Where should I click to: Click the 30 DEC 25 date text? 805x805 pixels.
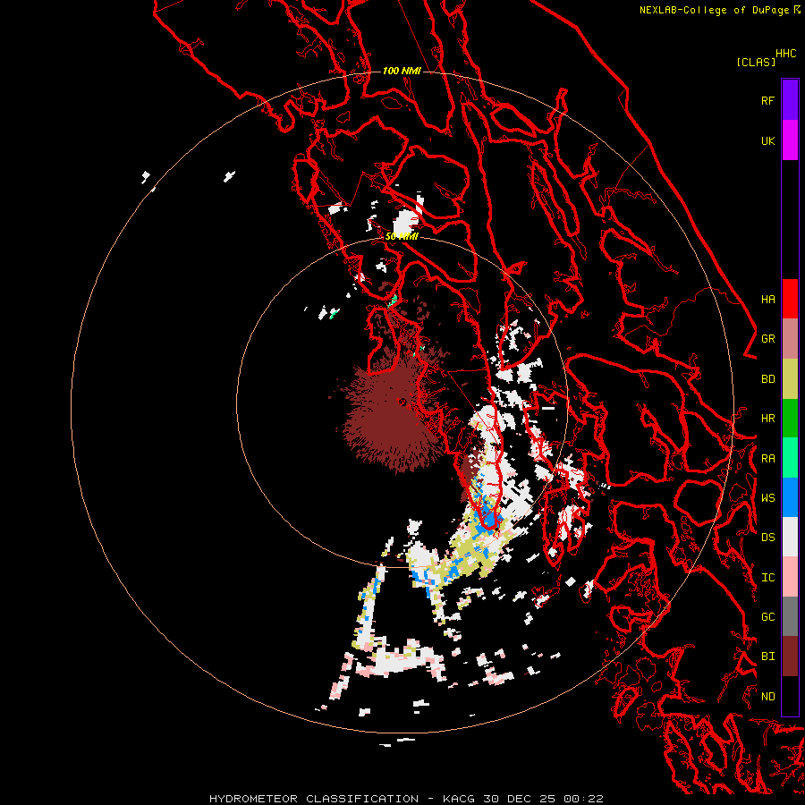(520, 799)
